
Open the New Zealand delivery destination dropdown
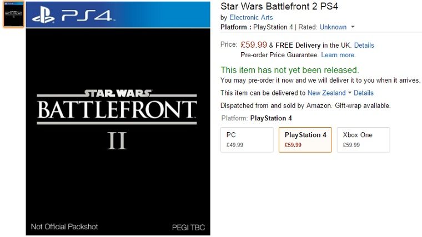(x=329, y=93)
